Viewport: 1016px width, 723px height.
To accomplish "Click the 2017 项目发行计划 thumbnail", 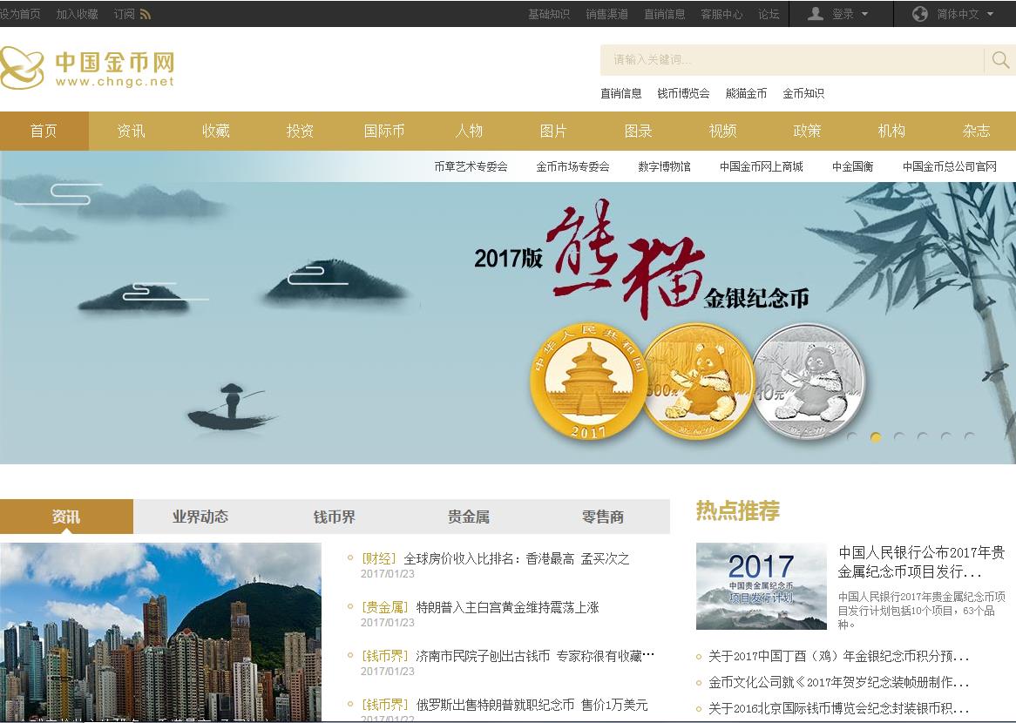I will [x=762, y=586].
